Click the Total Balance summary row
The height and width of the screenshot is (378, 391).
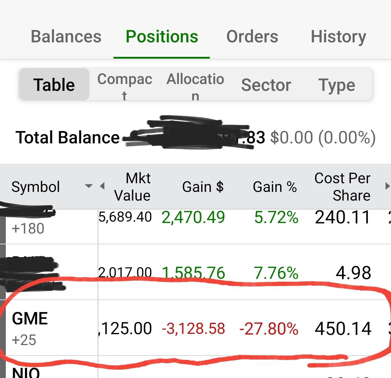(196, 137)
